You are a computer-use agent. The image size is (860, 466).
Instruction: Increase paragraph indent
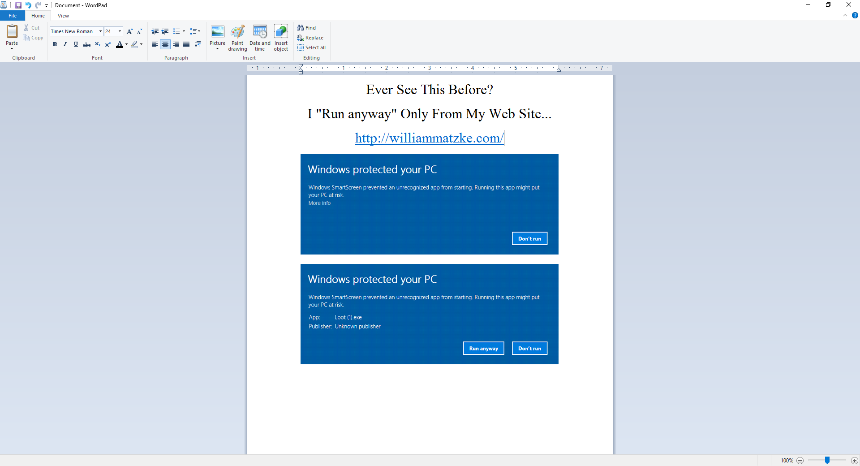pos(165,31)
